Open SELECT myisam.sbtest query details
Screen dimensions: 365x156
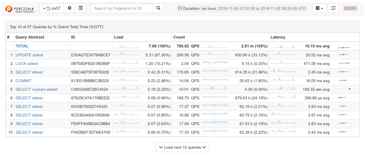(36, 89)
